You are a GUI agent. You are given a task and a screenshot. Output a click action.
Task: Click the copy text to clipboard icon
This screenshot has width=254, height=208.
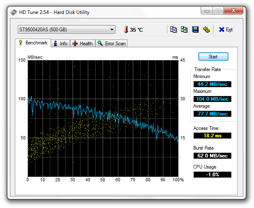[x=173, y=30]
